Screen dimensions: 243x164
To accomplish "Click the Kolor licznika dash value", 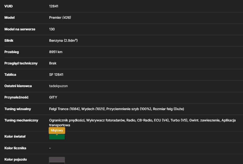I will (x=50, y=148).
